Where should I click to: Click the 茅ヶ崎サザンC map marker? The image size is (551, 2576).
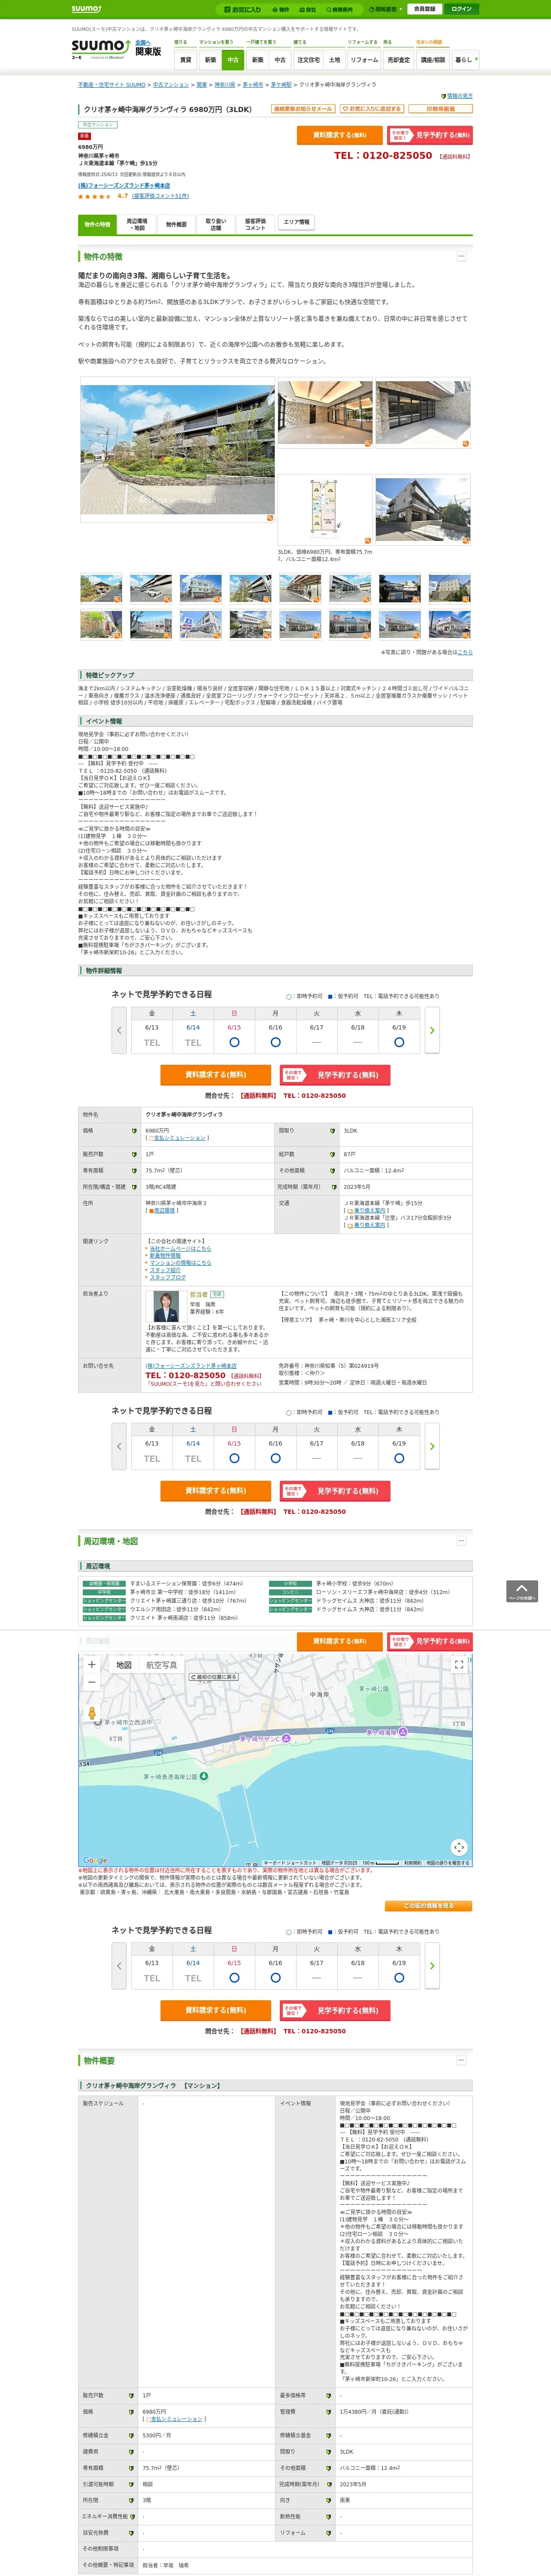click(x=286, y=1739)
